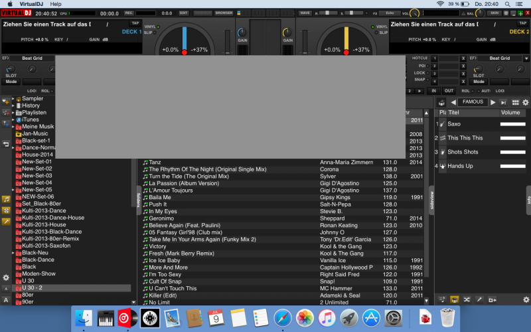Click the BROWSER button in top bar
Screen dimensions: 531x332
224,13
